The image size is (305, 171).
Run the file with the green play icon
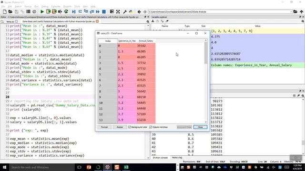[x=42, y=11]
